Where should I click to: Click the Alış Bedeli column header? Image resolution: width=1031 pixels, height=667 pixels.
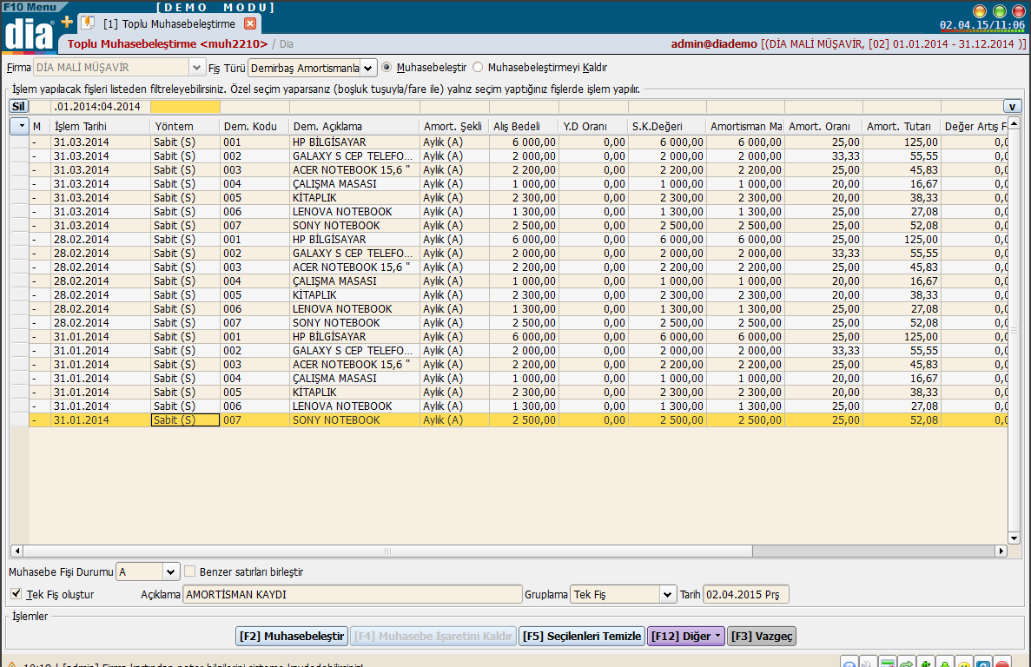[524, 126]
